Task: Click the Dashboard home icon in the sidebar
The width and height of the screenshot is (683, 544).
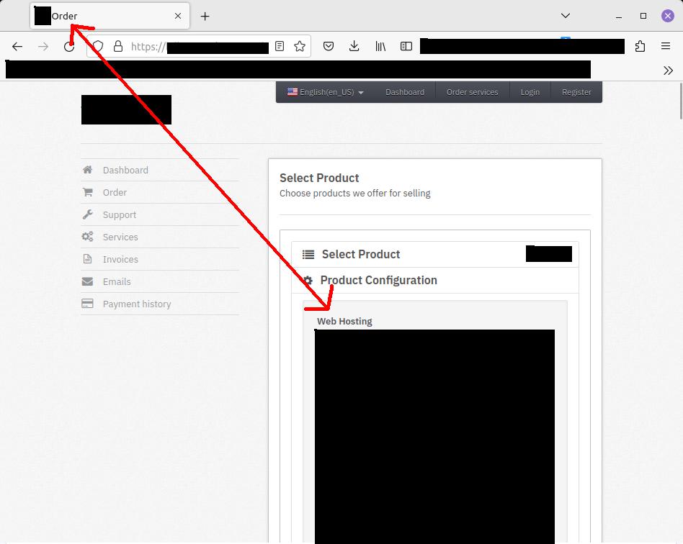Action: (86, 170)
